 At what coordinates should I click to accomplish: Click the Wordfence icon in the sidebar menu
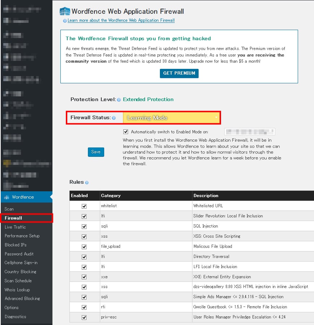(x=7, y=197)
